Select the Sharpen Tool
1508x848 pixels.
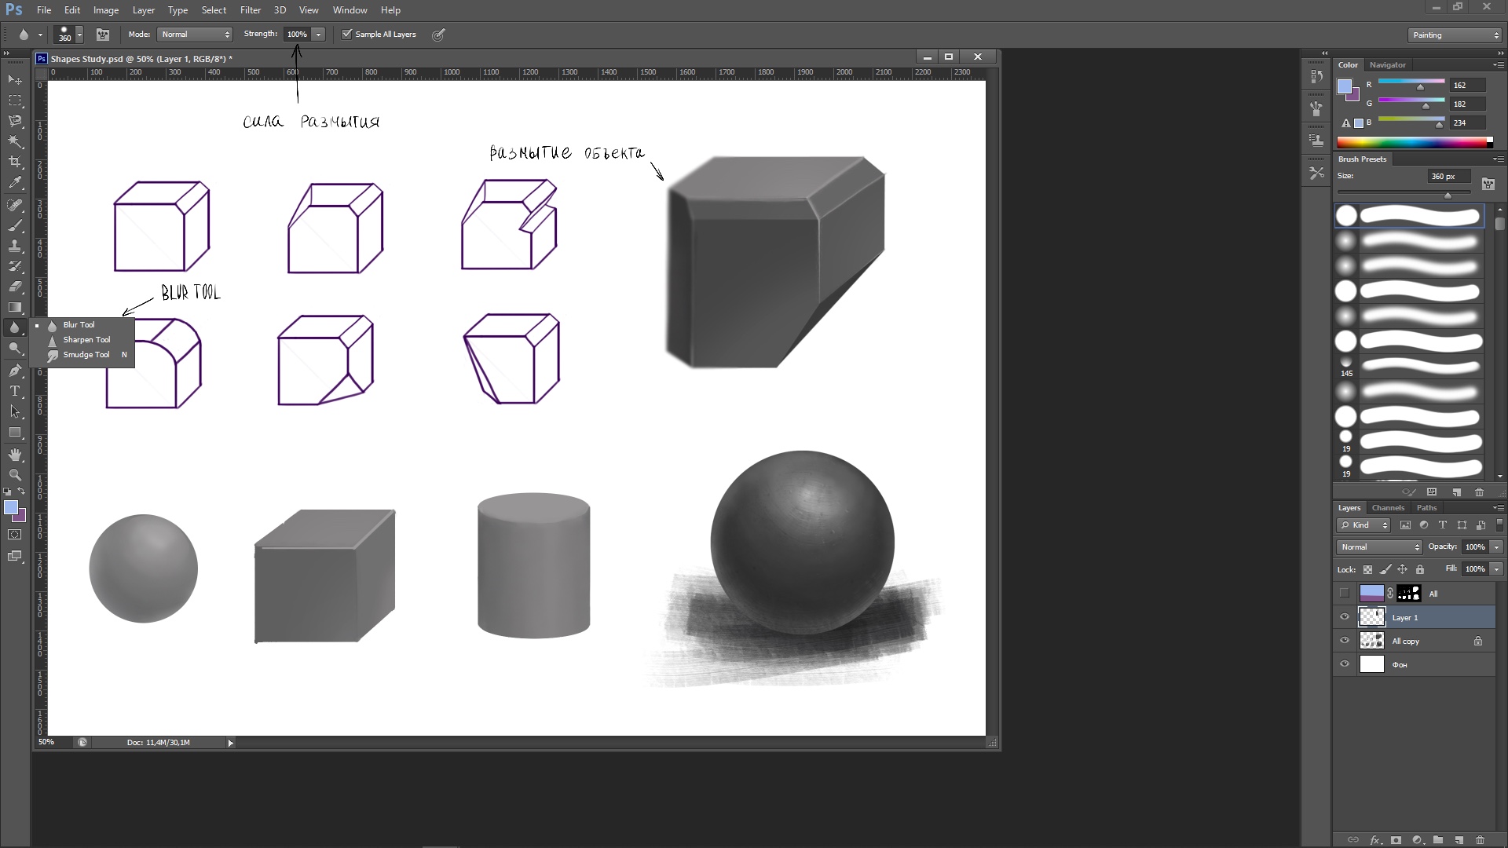tap(86, 338)
